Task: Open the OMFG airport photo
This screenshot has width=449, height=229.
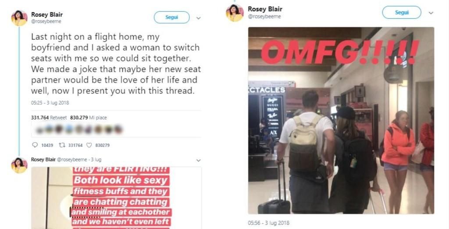Action: pyautogui.click(x=341, y=121)
